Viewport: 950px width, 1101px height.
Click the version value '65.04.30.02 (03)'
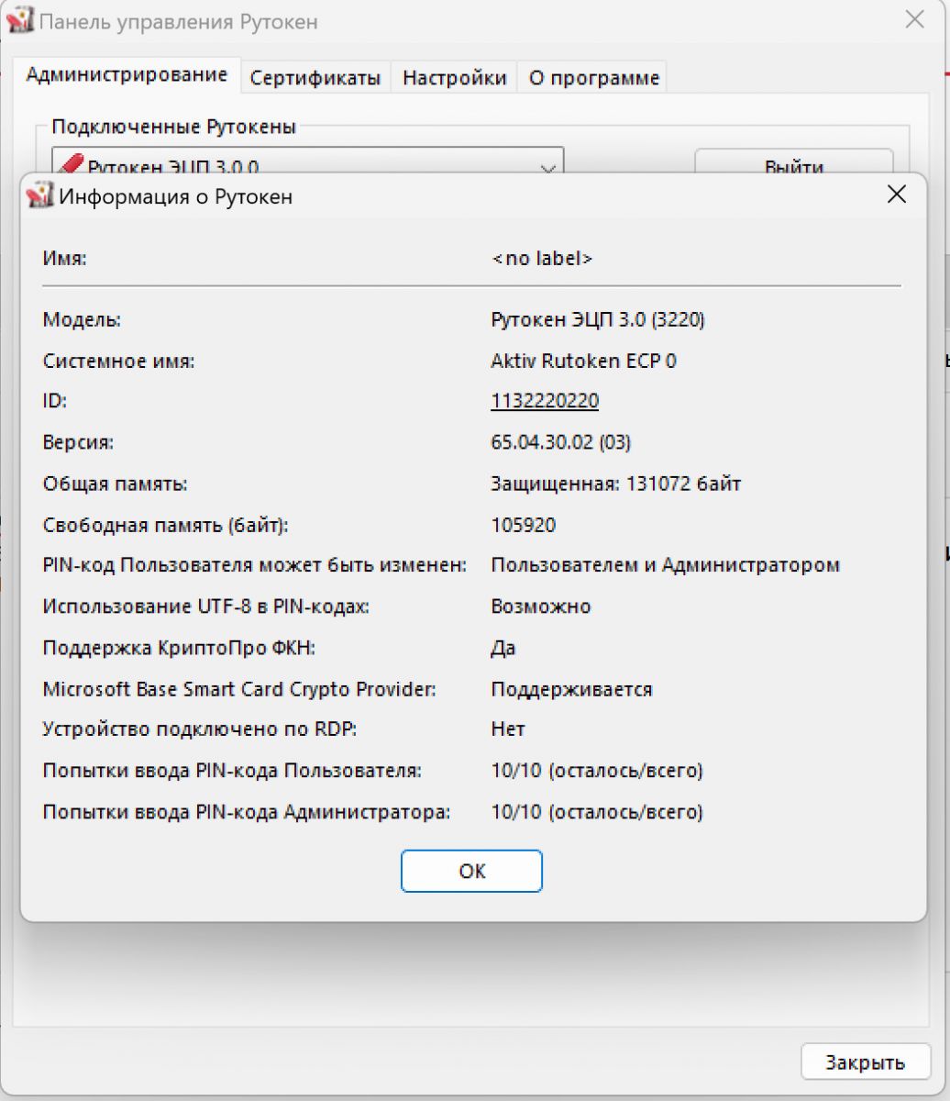[x=561, y=442]
